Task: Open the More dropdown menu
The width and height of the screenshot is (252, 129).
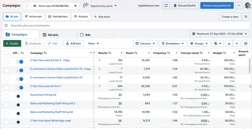Action: [93, 44]
